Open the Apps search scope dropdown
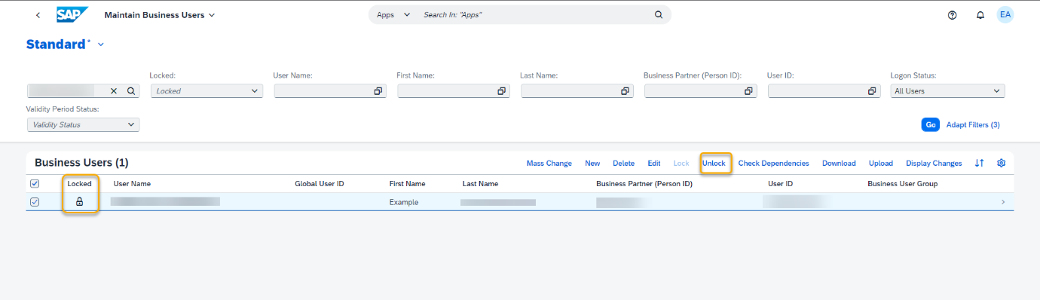 point(393,14)
